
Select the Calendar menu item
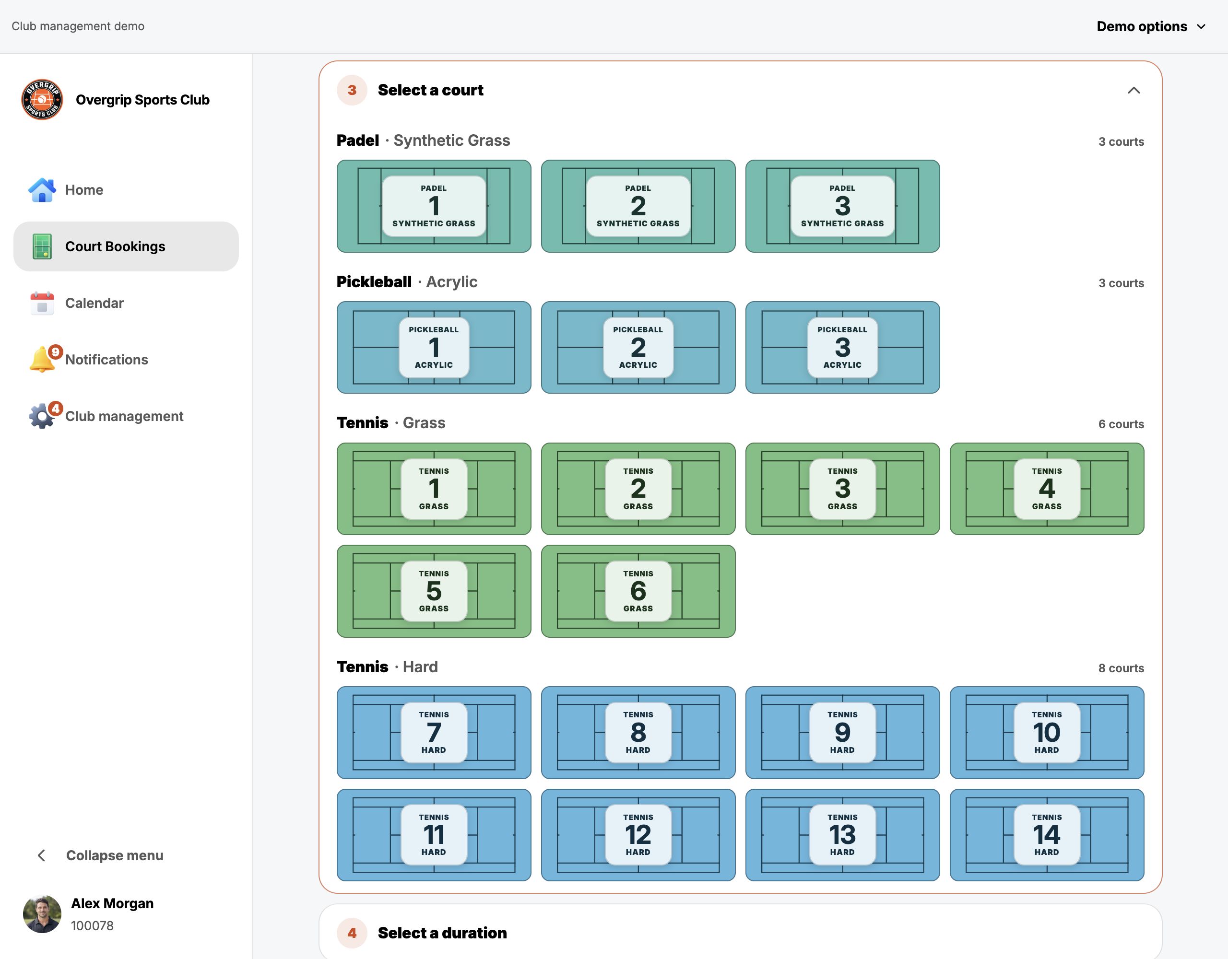pos(126,303)
